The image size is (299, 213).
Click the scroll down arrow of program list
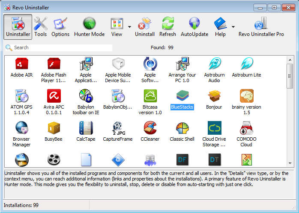click(290, 163)
